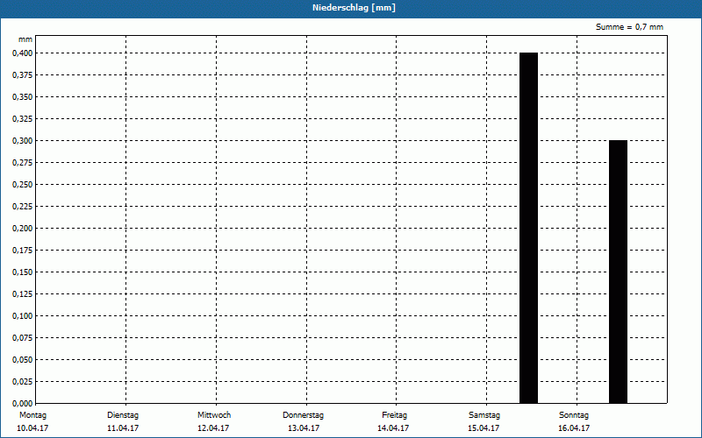
Task: Click the 0,125 y-axis value
Action: pos(23,294)
